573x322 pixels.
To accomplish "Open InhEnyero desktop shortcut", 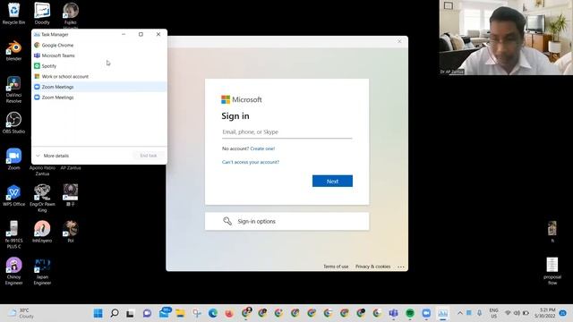I will [42, 232].
